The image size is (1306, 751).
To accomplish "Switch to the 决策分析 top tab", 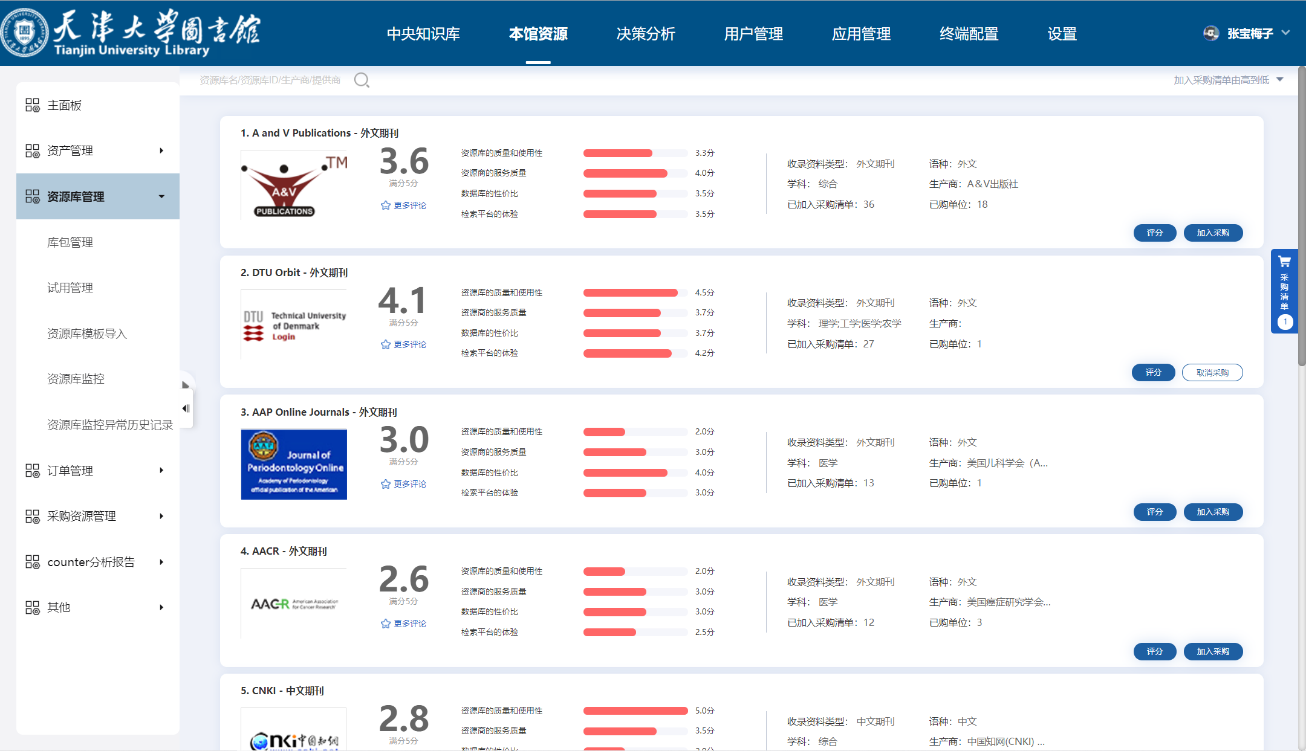I will tap(645, 34).
